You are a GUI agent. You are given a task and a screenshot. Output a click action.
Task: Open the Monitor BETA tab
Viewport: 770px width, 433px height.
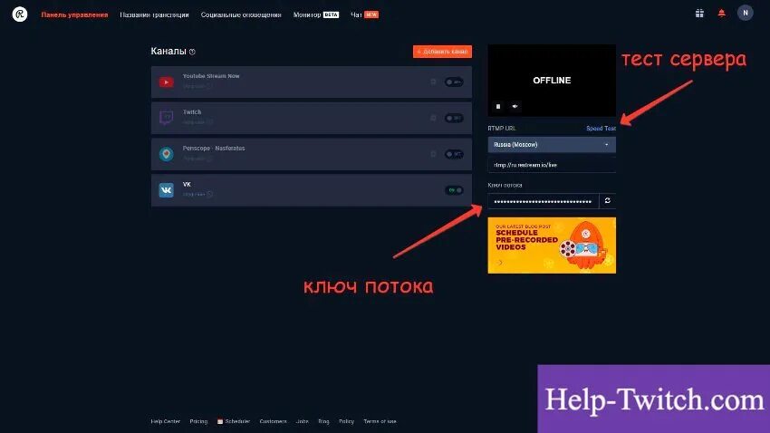316,14
